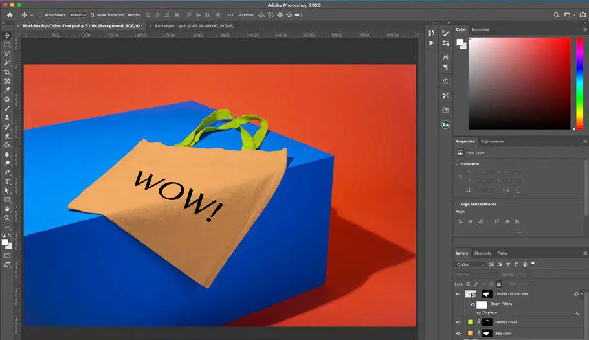
Task: Select the Rectangular Marquee tool
Action: tap(6, 44)
